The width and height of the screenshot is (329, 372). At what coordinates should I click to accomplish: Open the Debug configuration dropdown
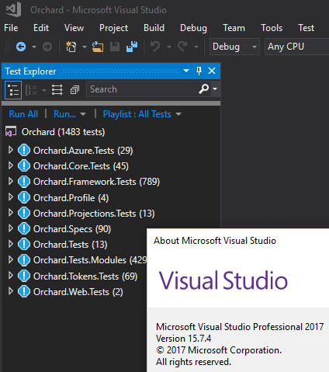pyautogui.click(x=234, y=47)
